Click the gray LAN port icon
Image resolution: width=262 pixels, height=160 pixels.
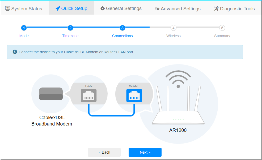click(89, 96)
